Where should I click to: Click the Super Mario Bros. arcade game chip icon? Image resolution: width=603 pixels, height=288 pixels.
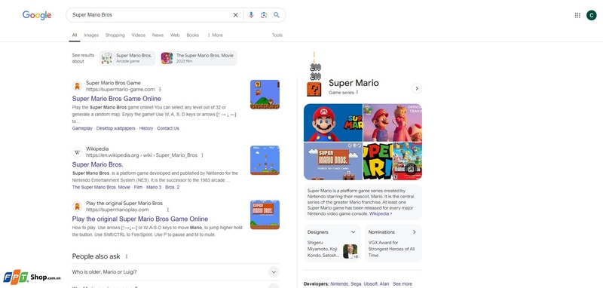[x=107, y=58]
